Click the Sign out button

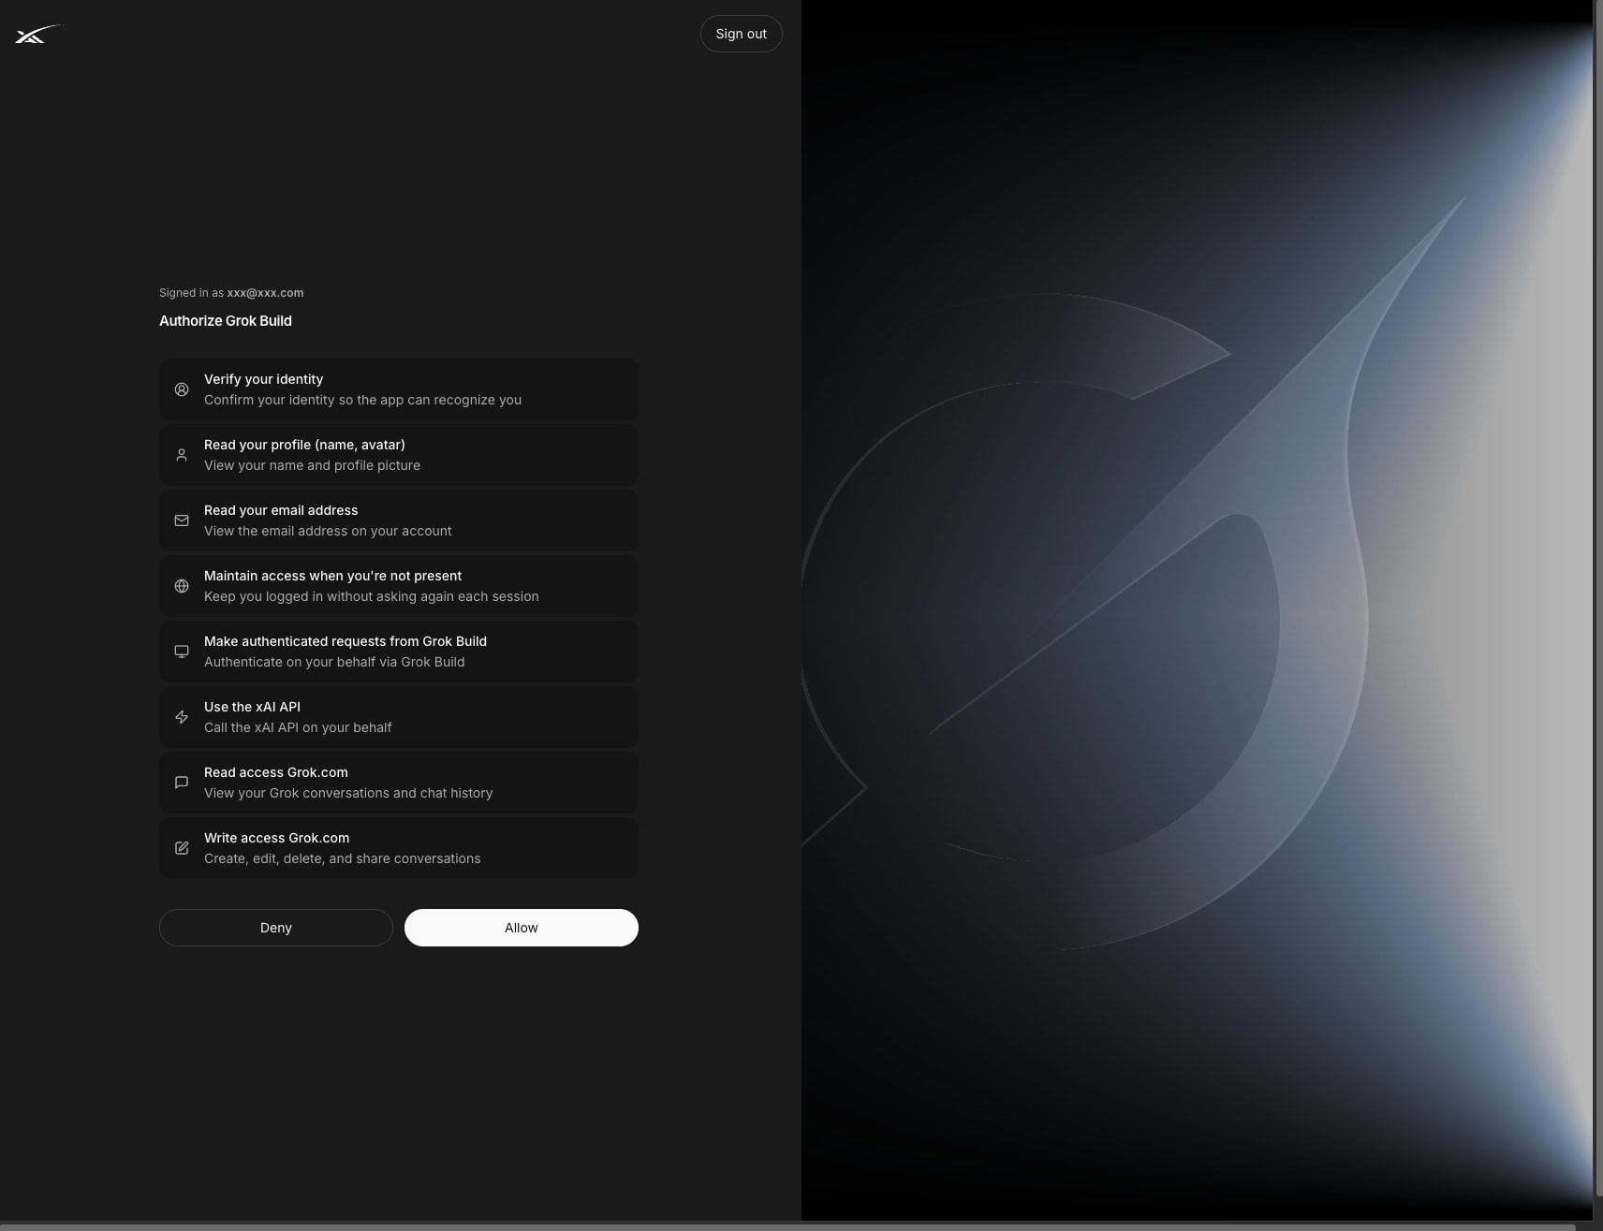coord(741,34)
